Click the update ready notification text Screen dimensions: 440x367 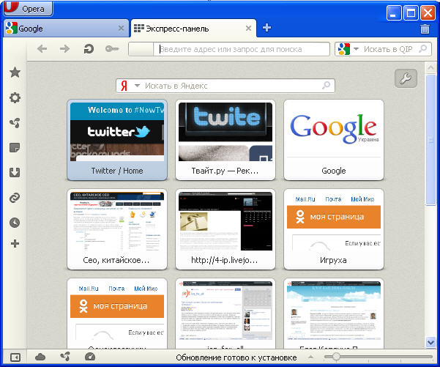point(236,357)
